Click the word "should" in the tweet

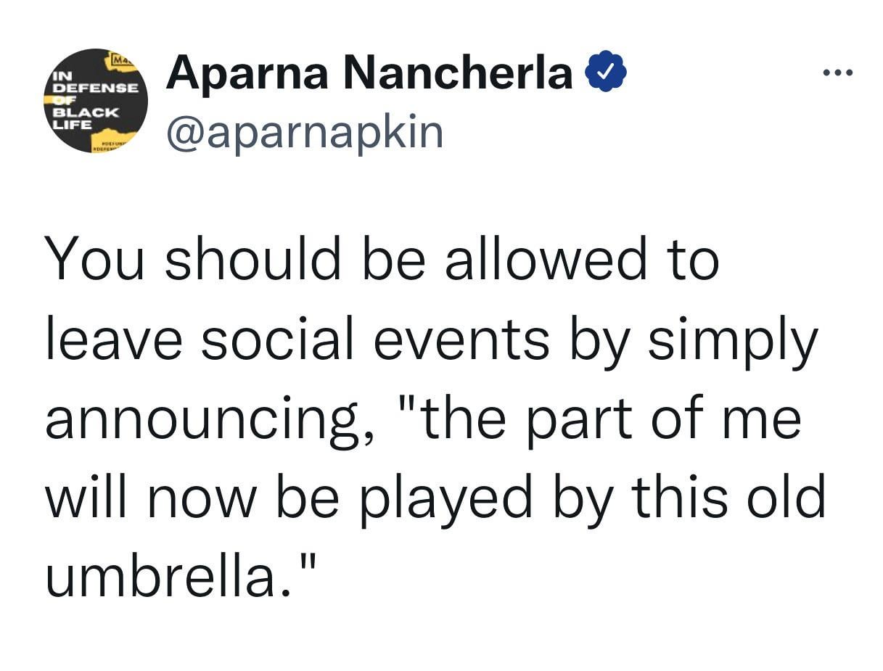(x=252, y=260)
